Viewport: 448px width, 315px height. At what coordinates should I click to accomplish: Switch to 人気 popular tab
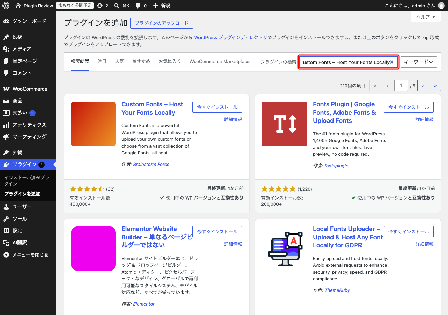tap(119, 62)
